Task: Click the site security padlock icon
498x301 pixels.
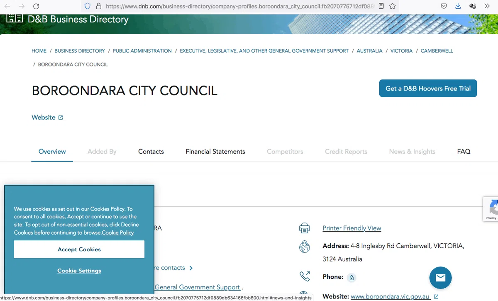Action: pos(98,6)
